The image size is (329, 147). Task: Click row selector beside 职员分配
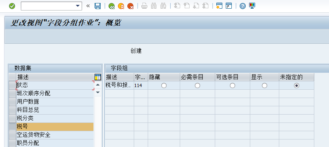(12, 143)
